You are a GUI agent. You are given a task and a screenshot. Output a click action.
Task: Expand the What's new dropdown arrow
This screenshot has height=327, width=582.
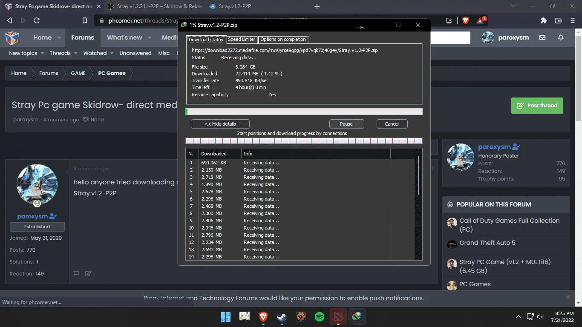click(x=150, y=38)
